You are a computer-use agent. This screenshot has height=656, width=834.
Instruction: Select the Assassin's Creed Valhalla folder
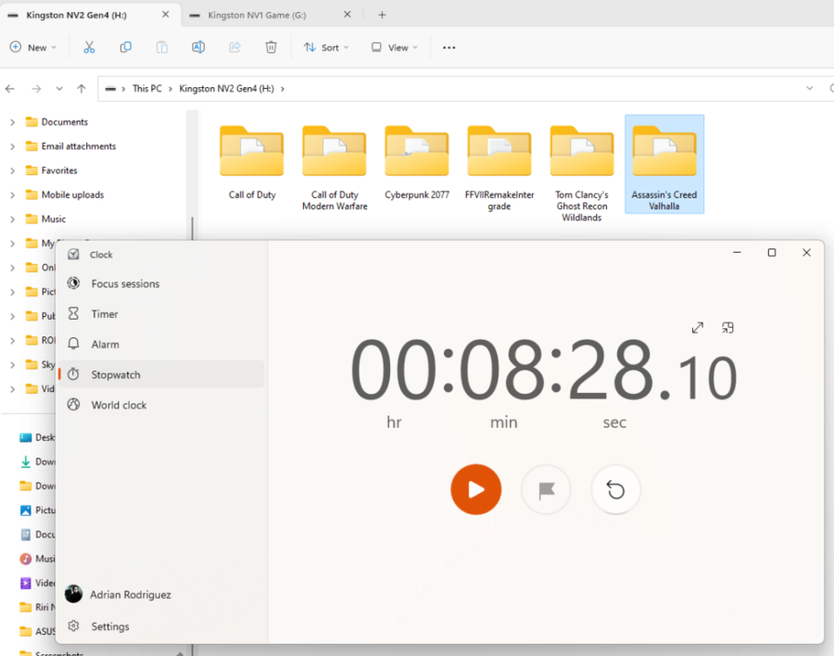point(664,164)
